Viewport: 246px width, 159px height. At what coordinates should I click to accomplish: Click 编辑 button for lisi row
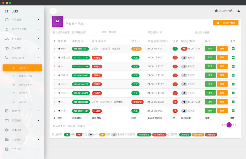(x=222, y=66)
